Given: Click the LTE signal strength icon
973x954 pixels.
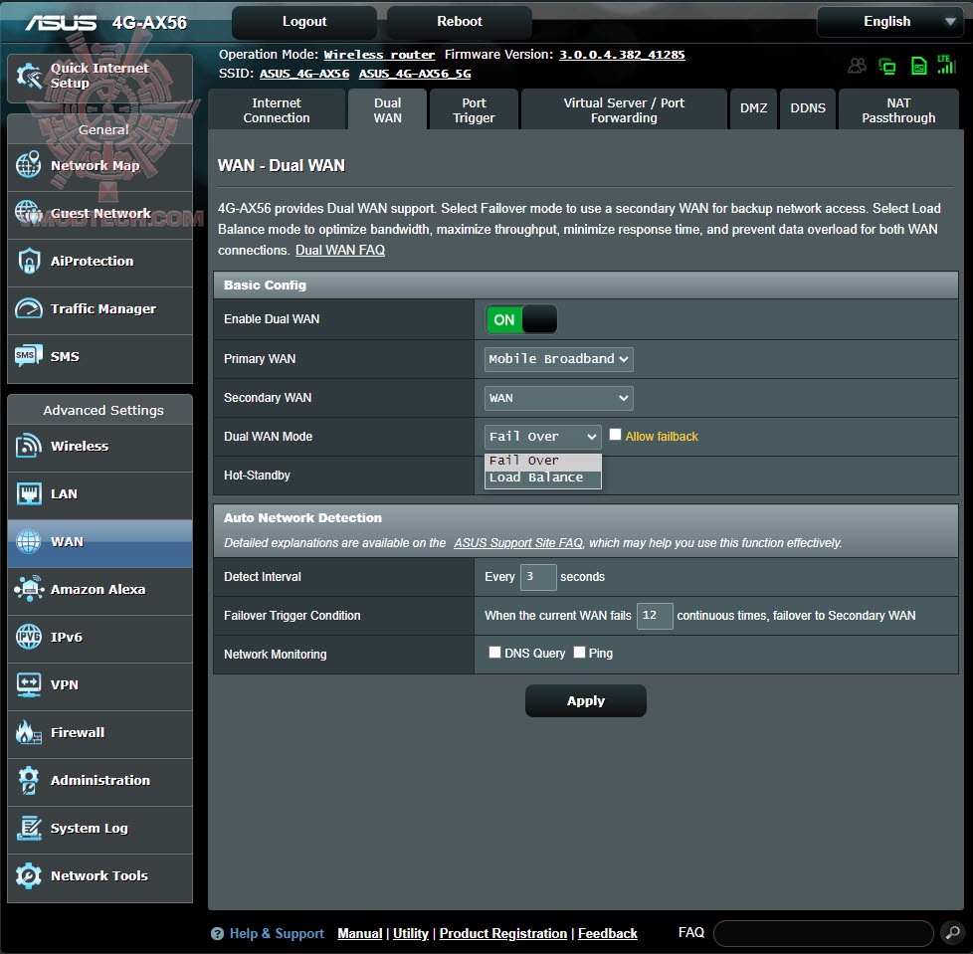Looking at the screenshot, I should [946, 64].
